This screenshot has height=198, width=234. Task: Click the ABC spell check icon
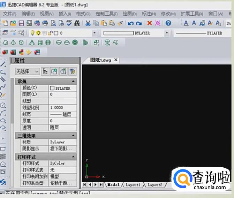[69, 23]
